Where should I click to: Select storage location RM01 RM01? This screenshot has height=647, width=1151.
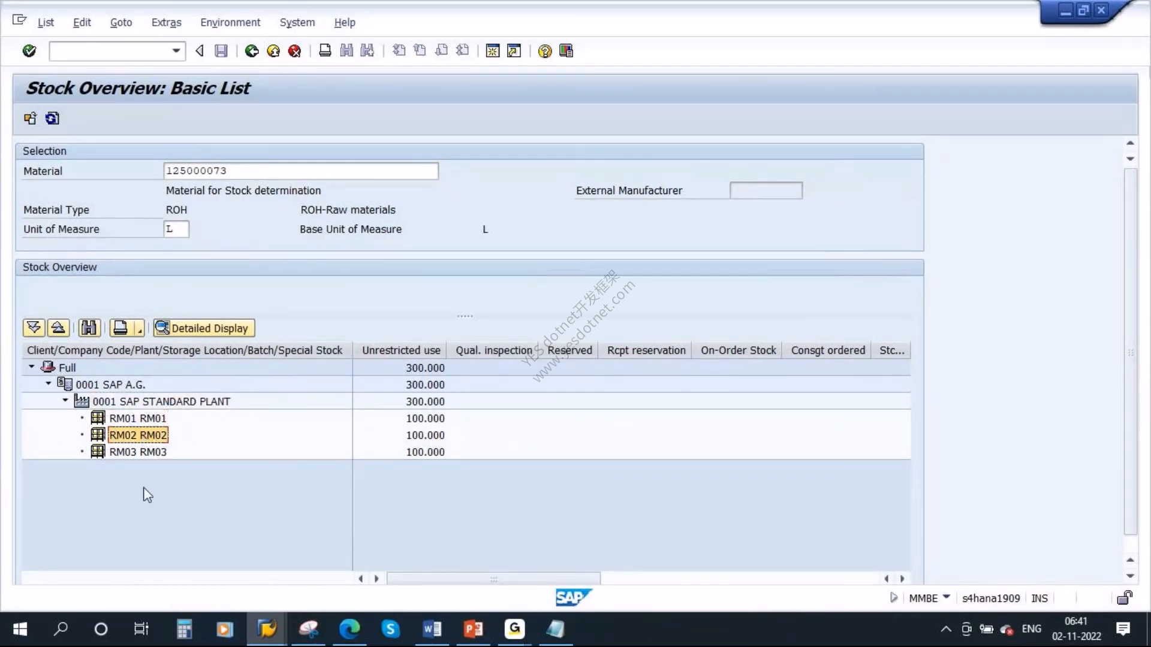click(x=137, y=418)
